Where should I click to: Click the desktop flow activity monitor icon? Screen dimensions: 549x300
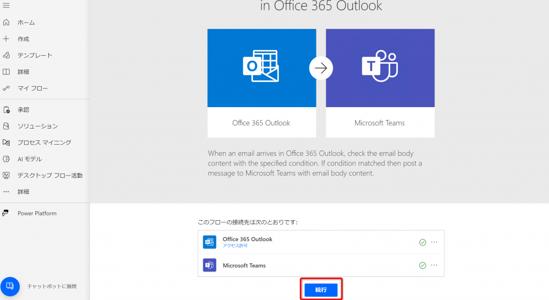[x=6, y=175]
